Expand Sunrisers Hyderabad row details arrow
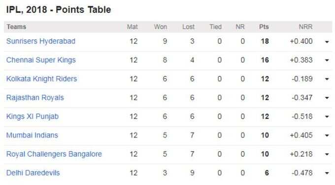Screen dimensions: 335x185 [327, 42]
